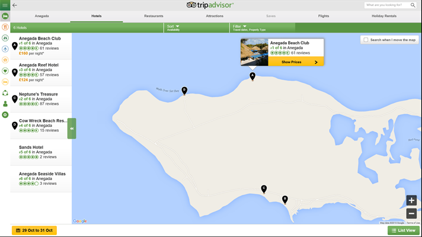Switch to the Anegada tab

[41, 16]
